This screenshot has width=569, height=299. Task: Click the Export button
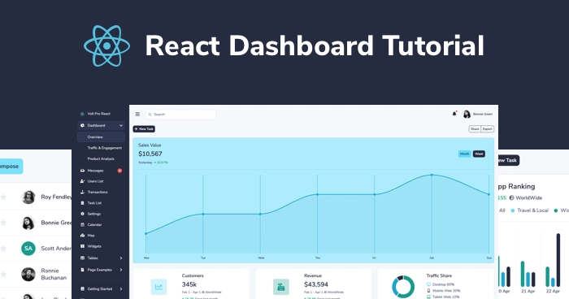pos(488,129)
